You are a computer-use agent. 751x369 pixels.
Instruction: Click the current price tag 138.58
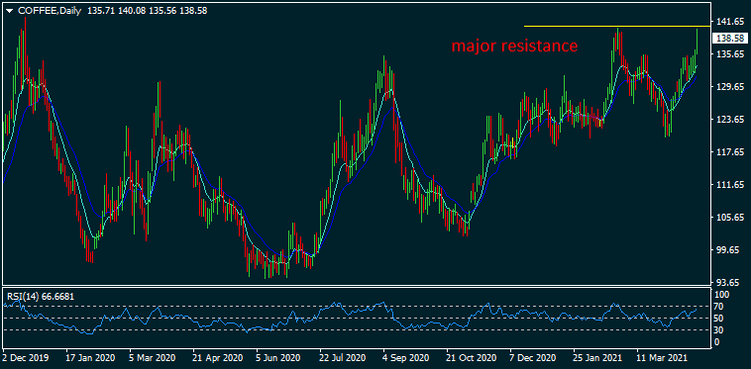[x=731, y=38]
